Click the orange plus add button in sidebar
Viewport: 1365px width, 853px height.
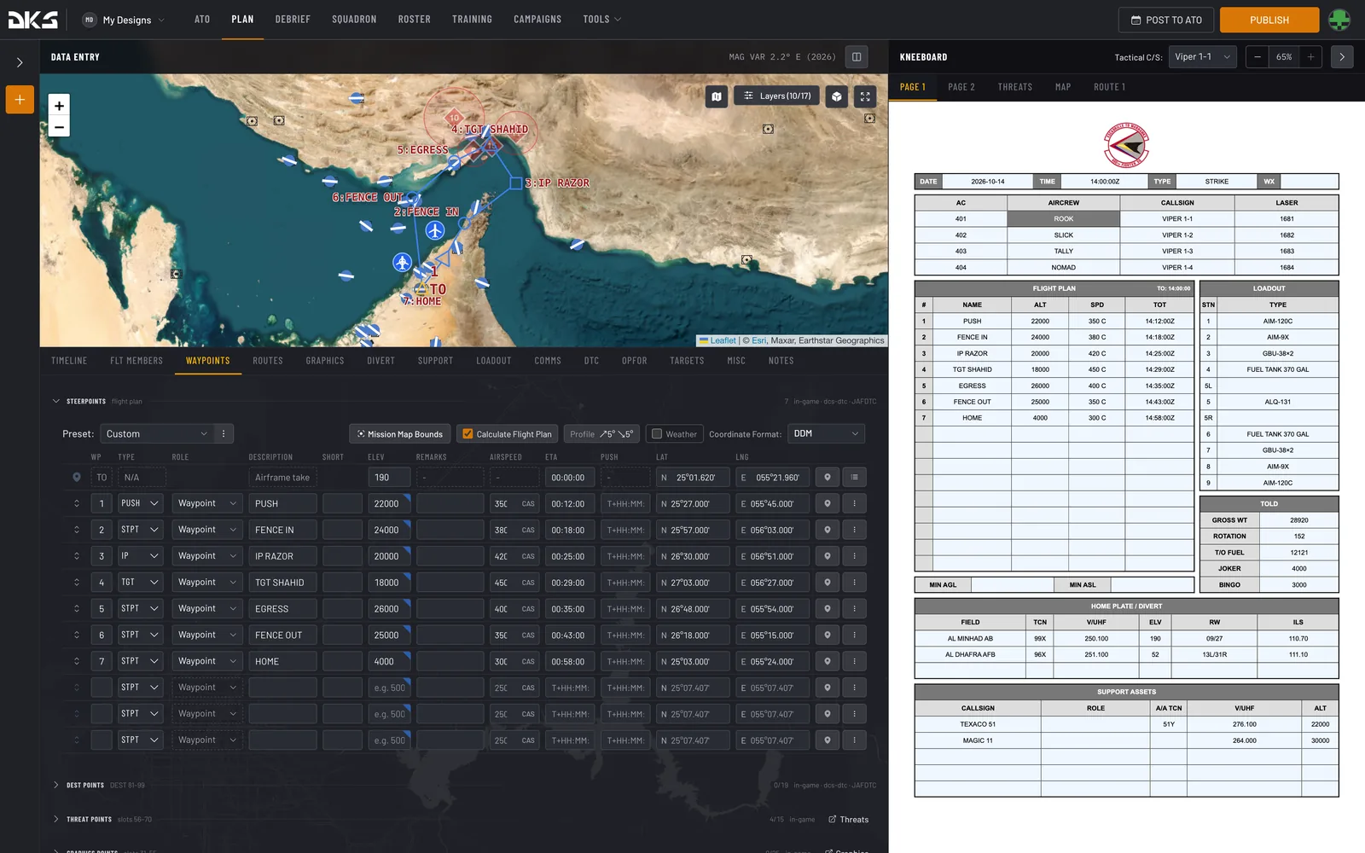pyautogui.click(x=20, y=100)
